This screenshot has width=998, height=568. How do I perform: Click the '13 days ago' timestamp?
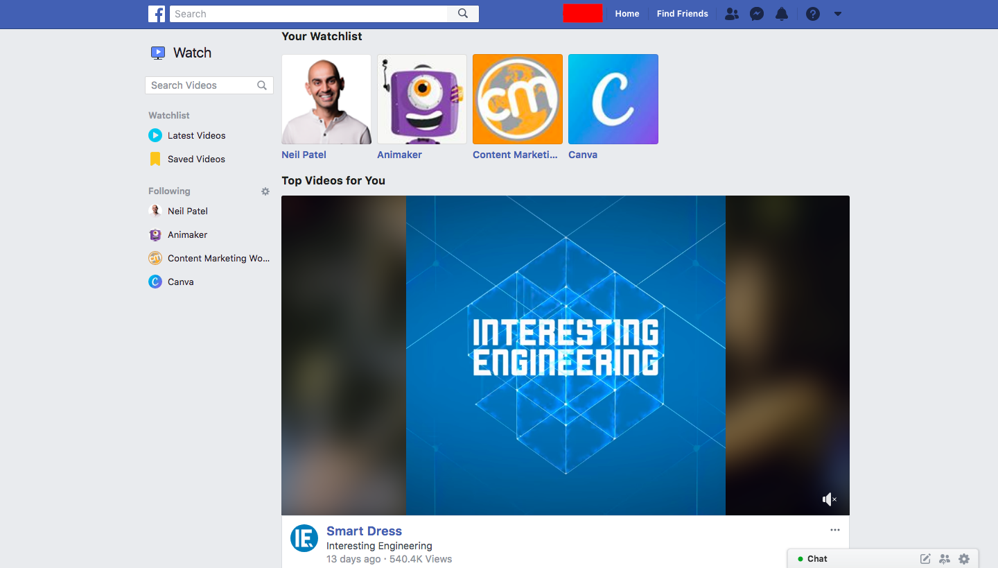[x=353, y=559]
